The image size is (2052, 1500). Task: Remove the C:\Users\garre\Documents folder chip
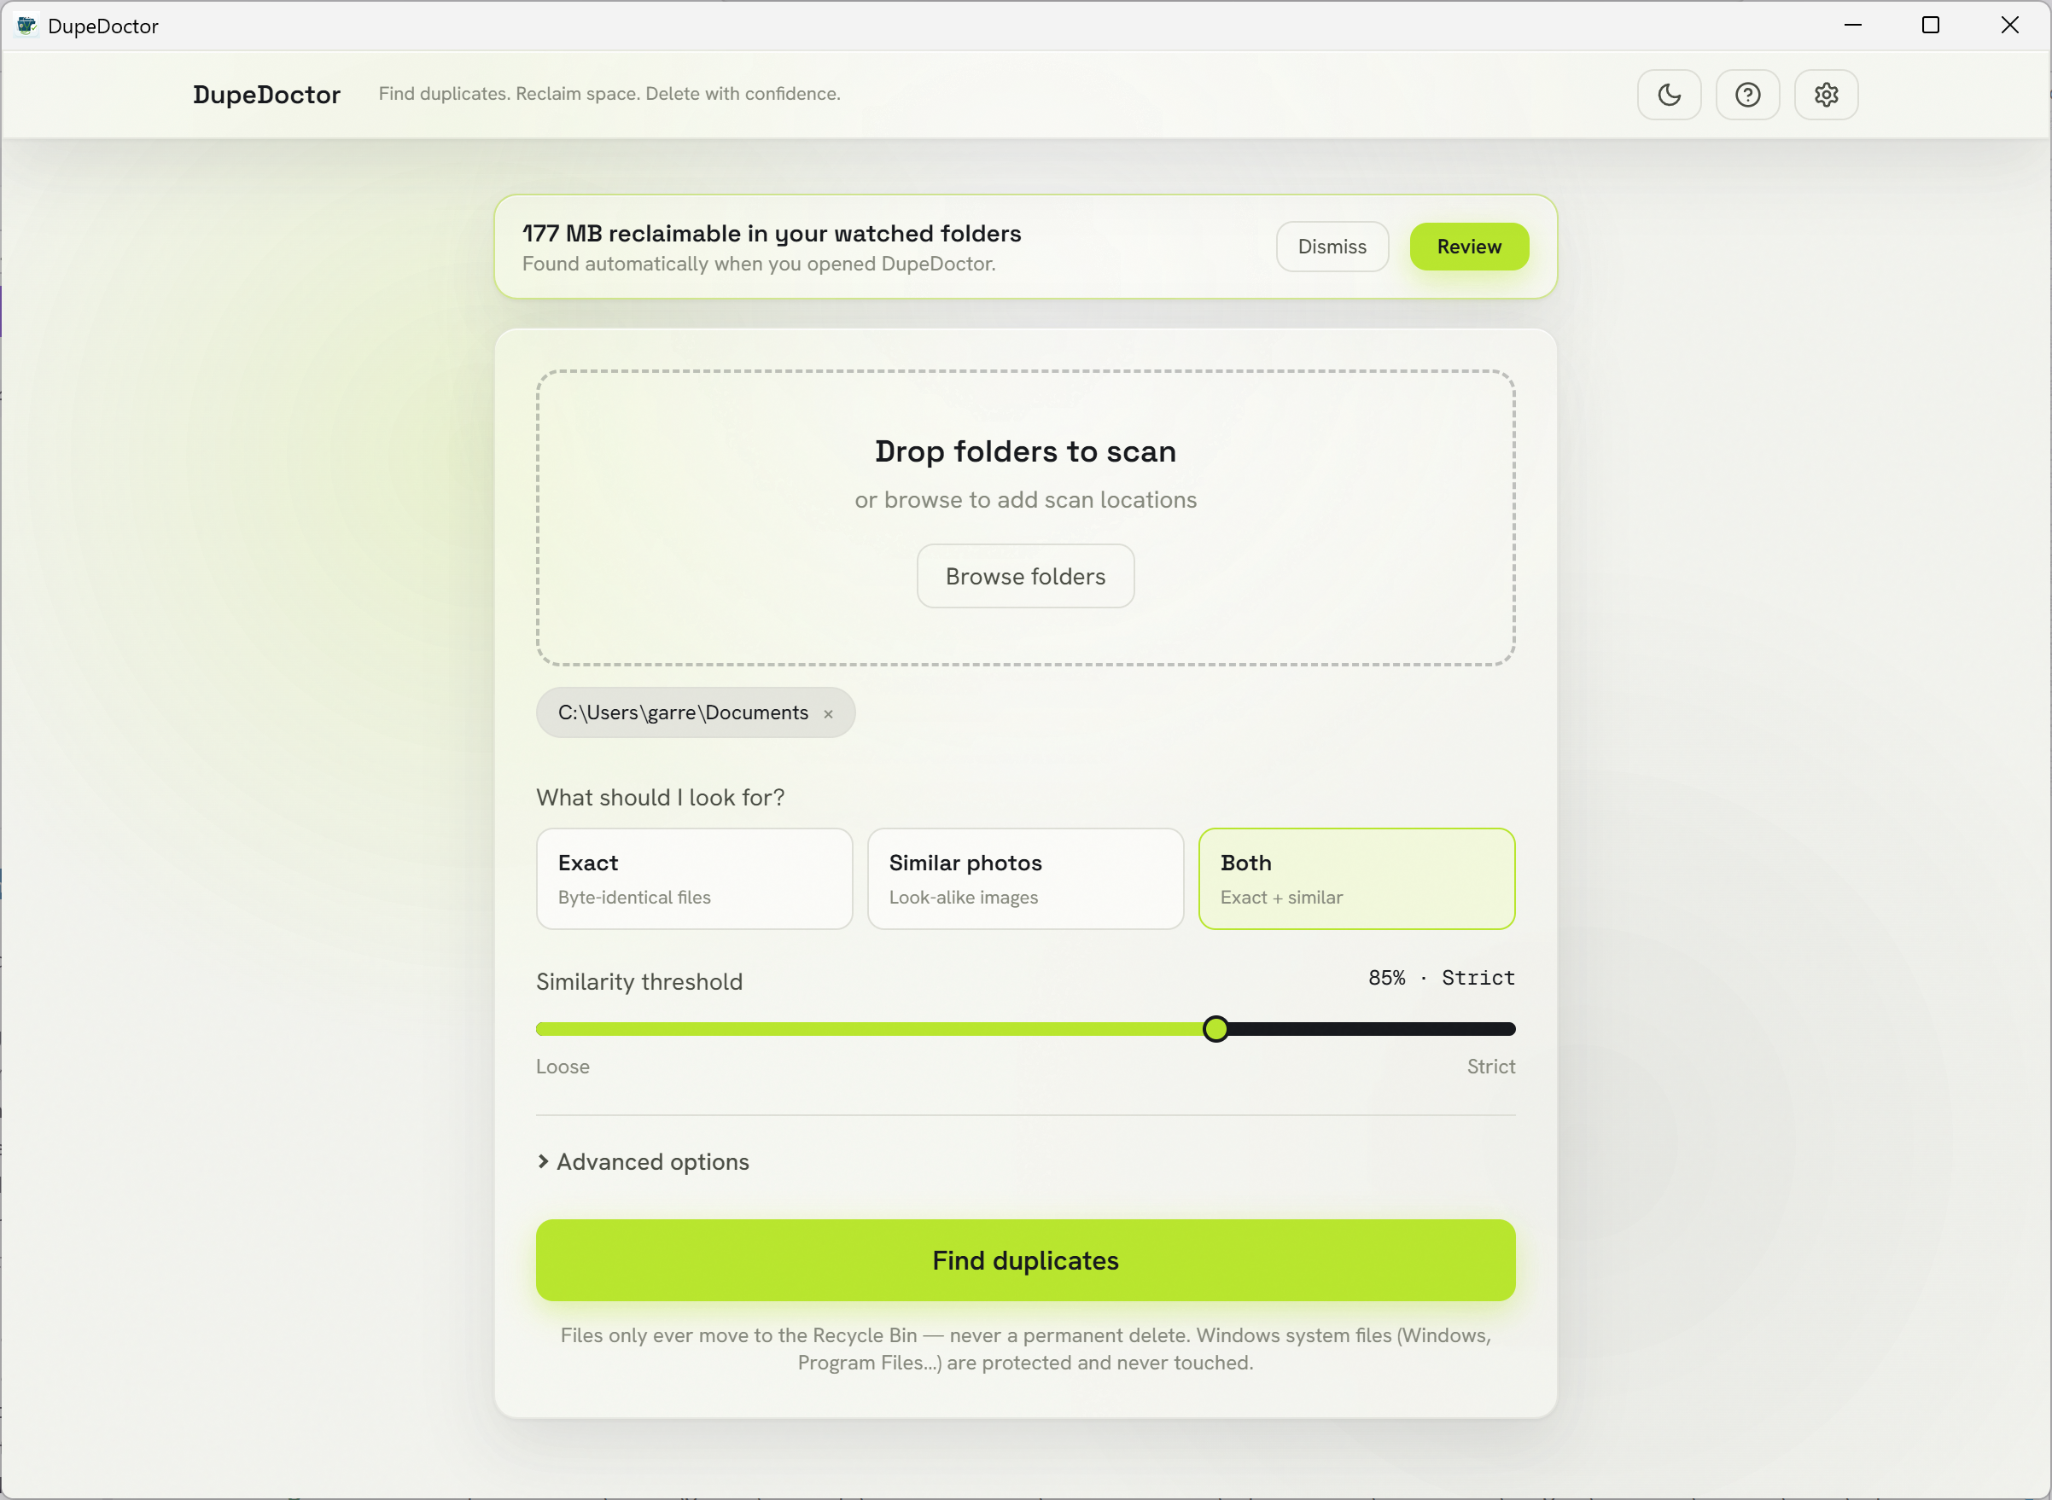click(827, 714)
